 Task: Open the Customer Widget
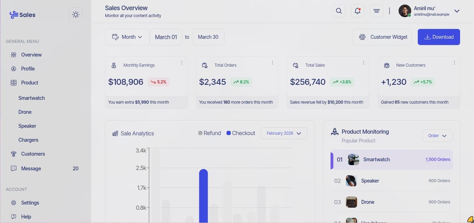(382, 37)
